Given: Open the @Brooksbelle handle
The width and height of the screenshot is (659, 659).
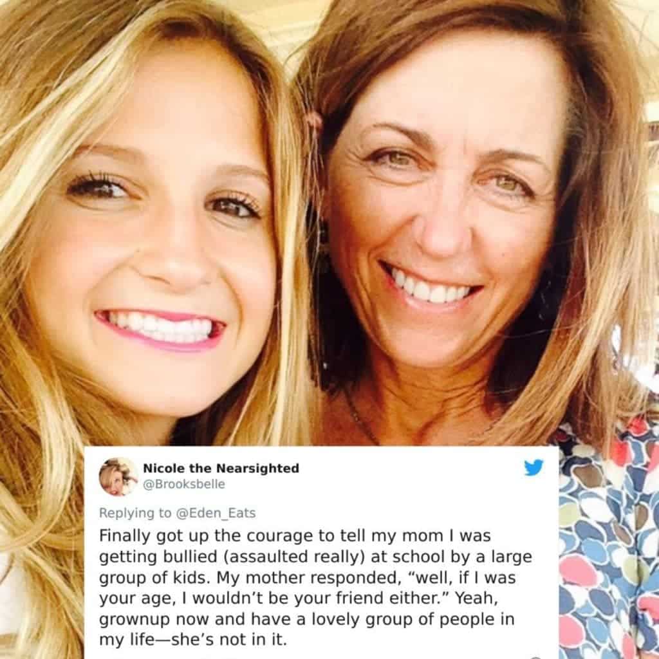Looking at the screenshot, I should [x=184, y=484].
